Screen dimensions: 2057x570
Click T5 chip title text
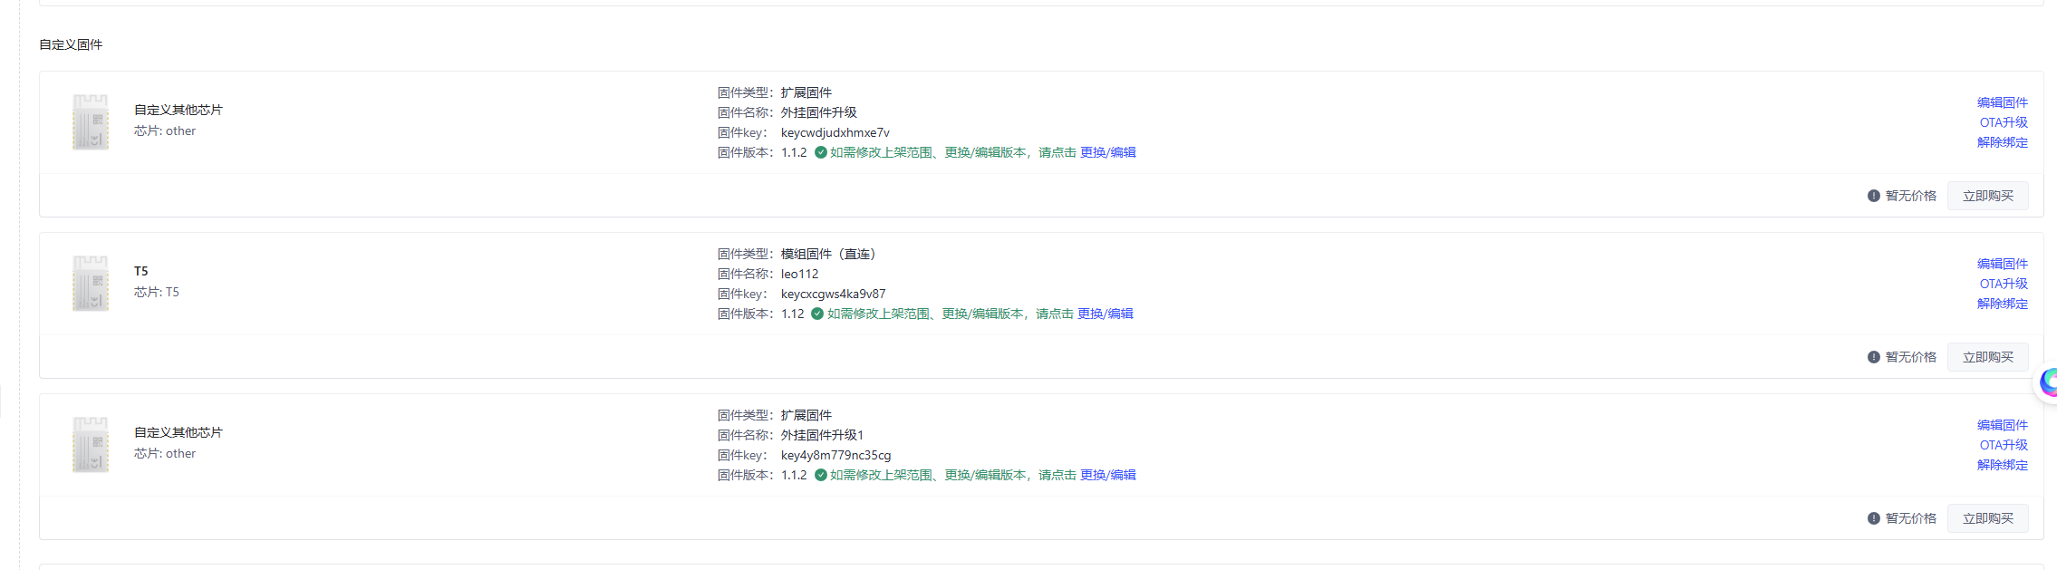point(141,271)
